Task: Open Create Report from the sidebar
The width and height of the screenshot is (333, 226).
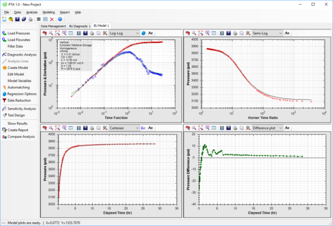Action: point(18,129)
